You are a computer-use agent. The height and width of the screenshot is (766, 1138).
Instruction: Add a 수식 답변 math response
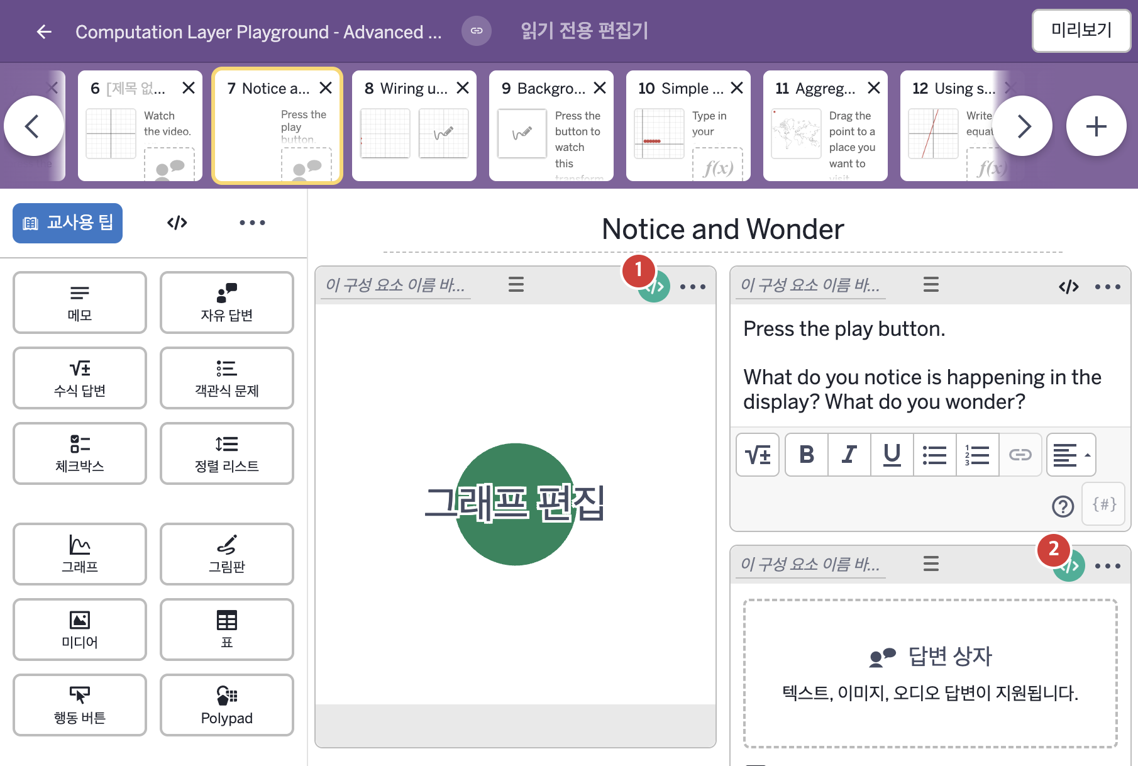point(80,378)
